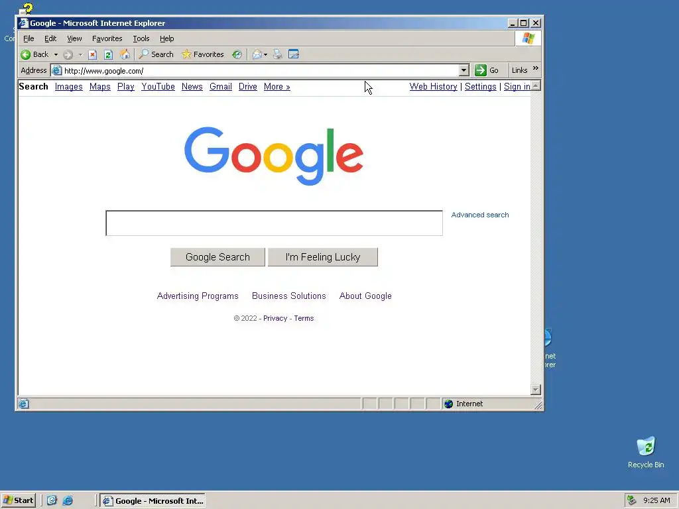Click the I'm Feeling Lucky button
The width and height of the screenshot is (679, 509).
(x=323, y=257)
